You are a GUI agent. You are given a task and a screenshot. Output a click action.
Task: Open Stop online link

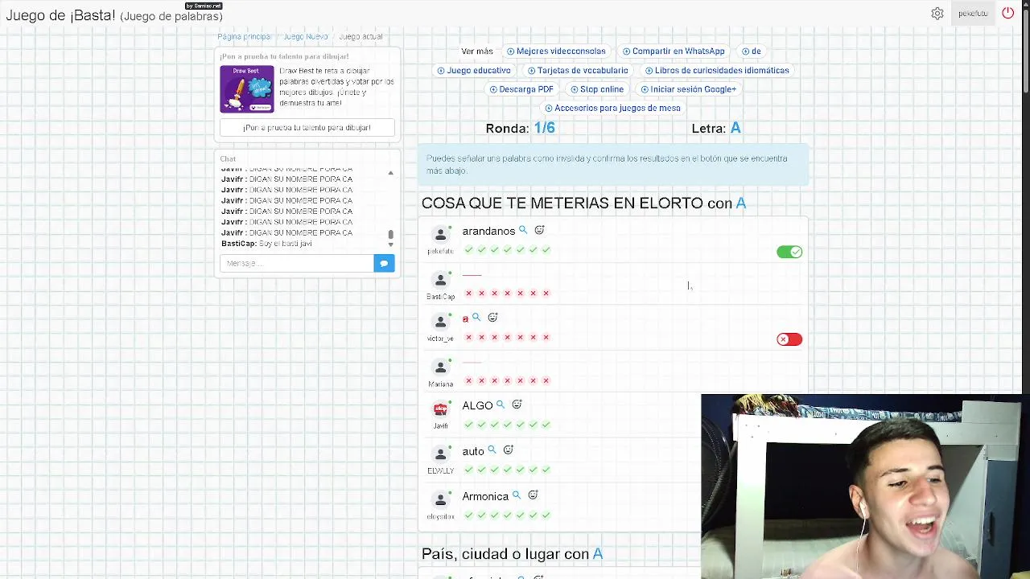tap(597, 89)
